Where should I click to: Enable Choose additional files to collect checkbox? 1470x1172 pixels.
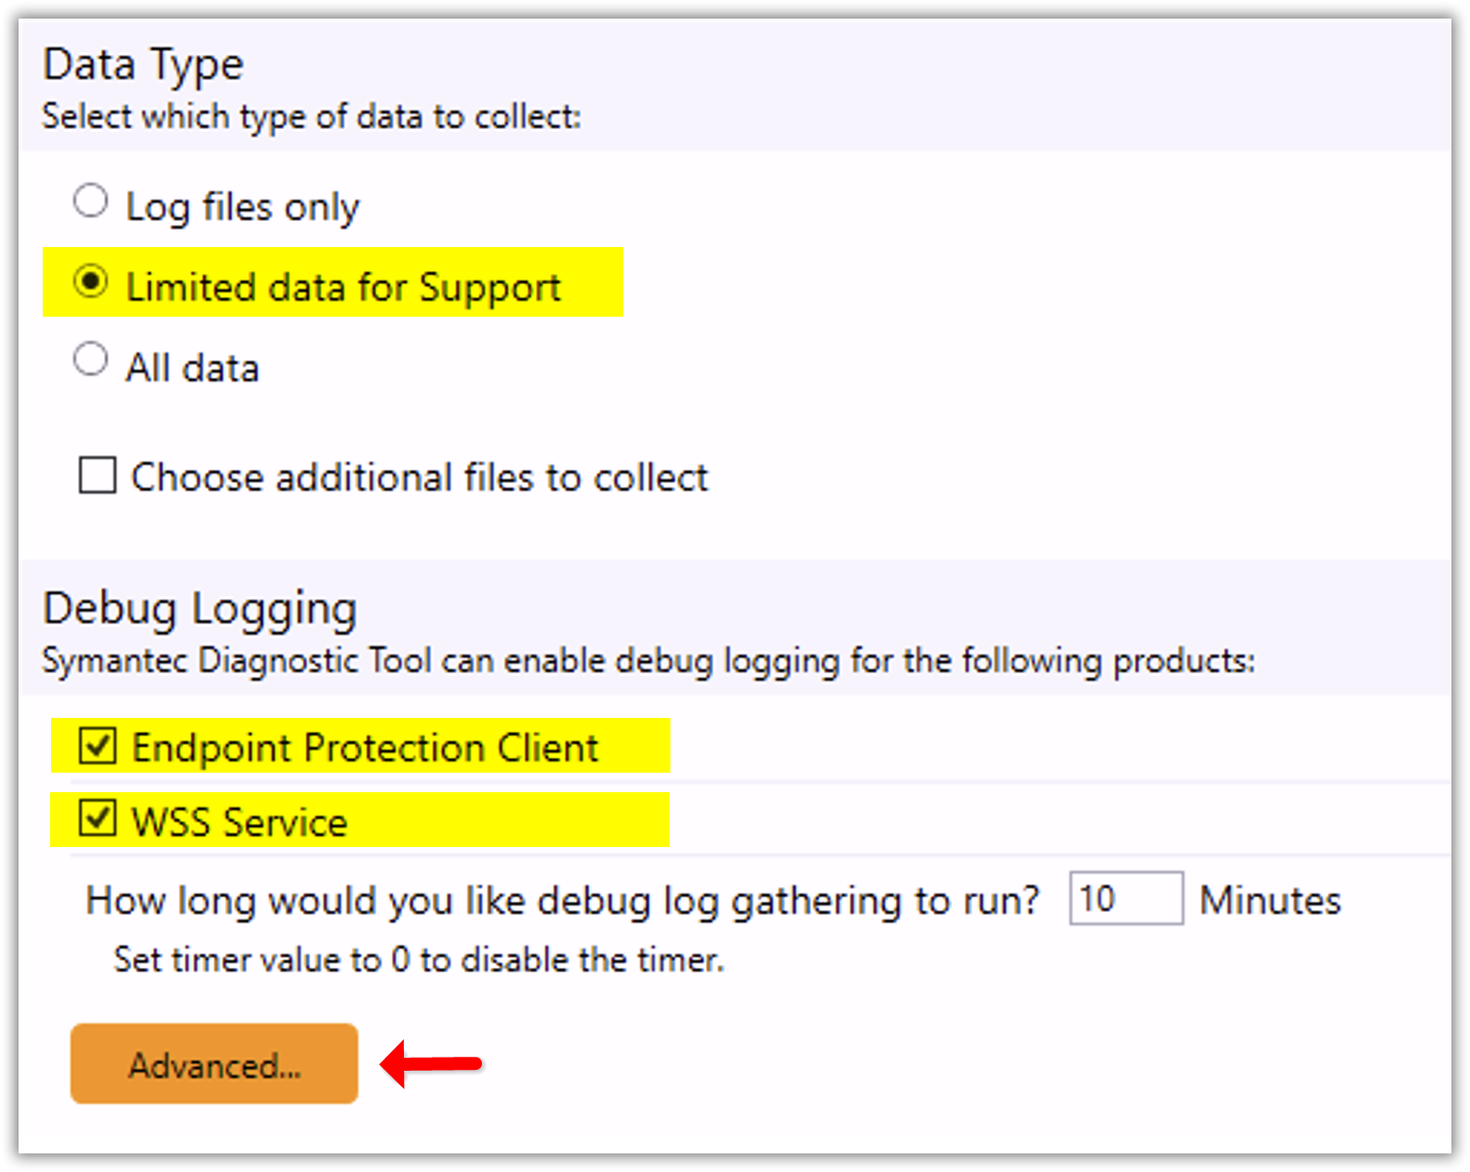(98, 475)
